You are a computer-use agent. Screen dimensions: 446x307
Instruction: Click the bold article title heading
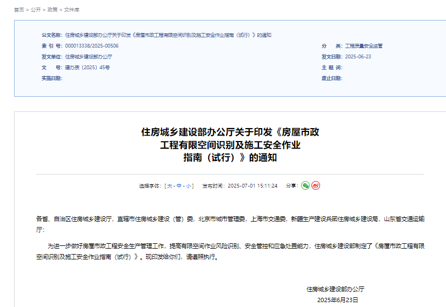pyautogui.click(x=230, y=145)
